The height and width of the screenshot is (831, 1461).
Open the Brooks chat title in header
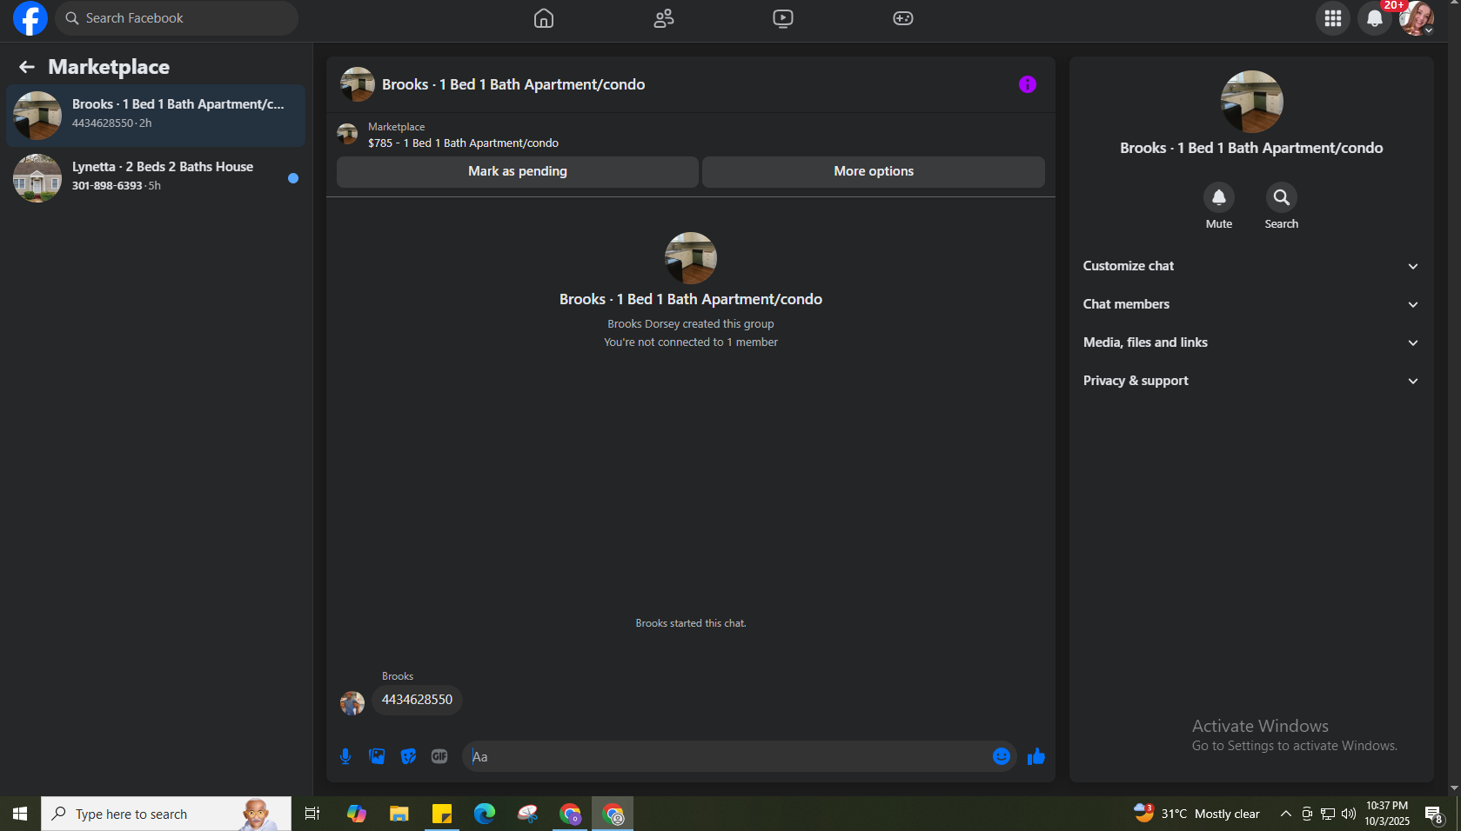(x=513, y=84)
